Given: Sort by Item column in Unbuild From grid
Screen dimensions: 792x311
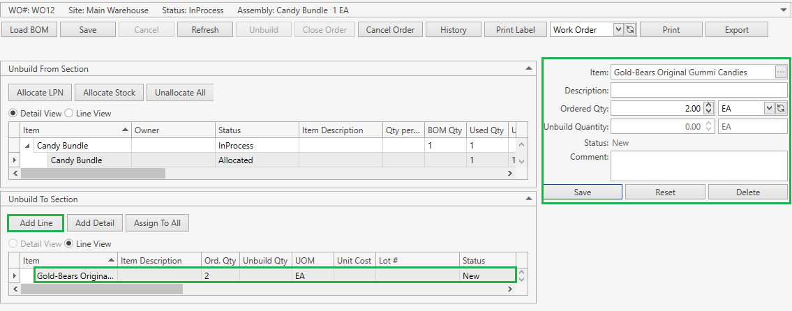Looking at the screenshot, I should [70, 130].
